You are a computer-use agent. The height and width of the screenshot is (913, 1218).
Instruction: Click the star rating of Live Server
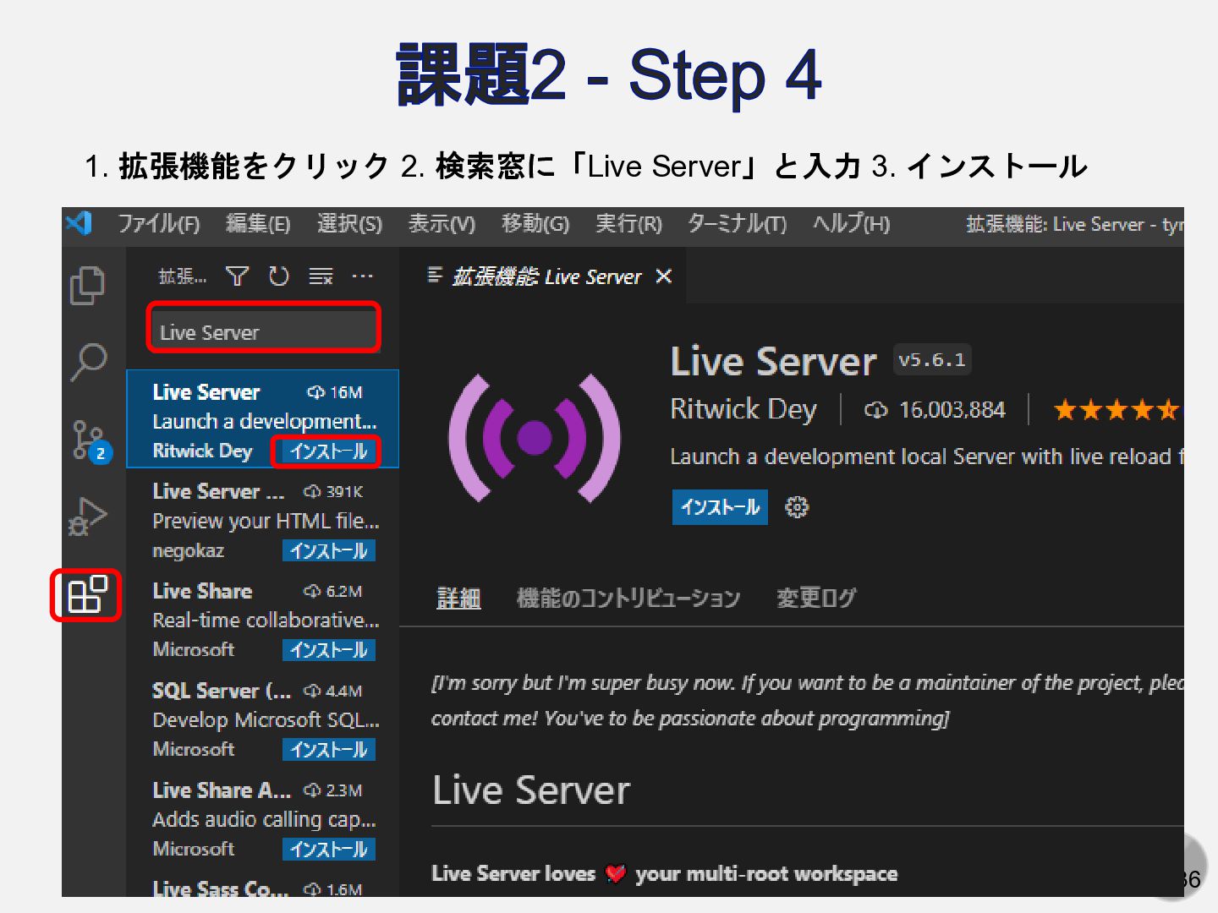click(x=1116, y=410)
